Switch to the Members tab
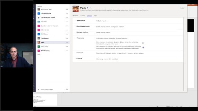The height and width of the screenshot is (111, 198). tap(75, 16)
